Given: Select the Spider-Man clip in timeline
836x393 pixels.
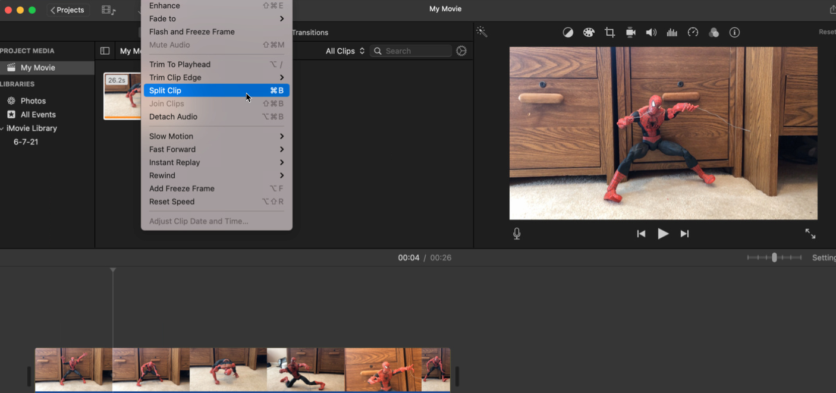Looking at the screenshot, I should click(x=243, y=370).
